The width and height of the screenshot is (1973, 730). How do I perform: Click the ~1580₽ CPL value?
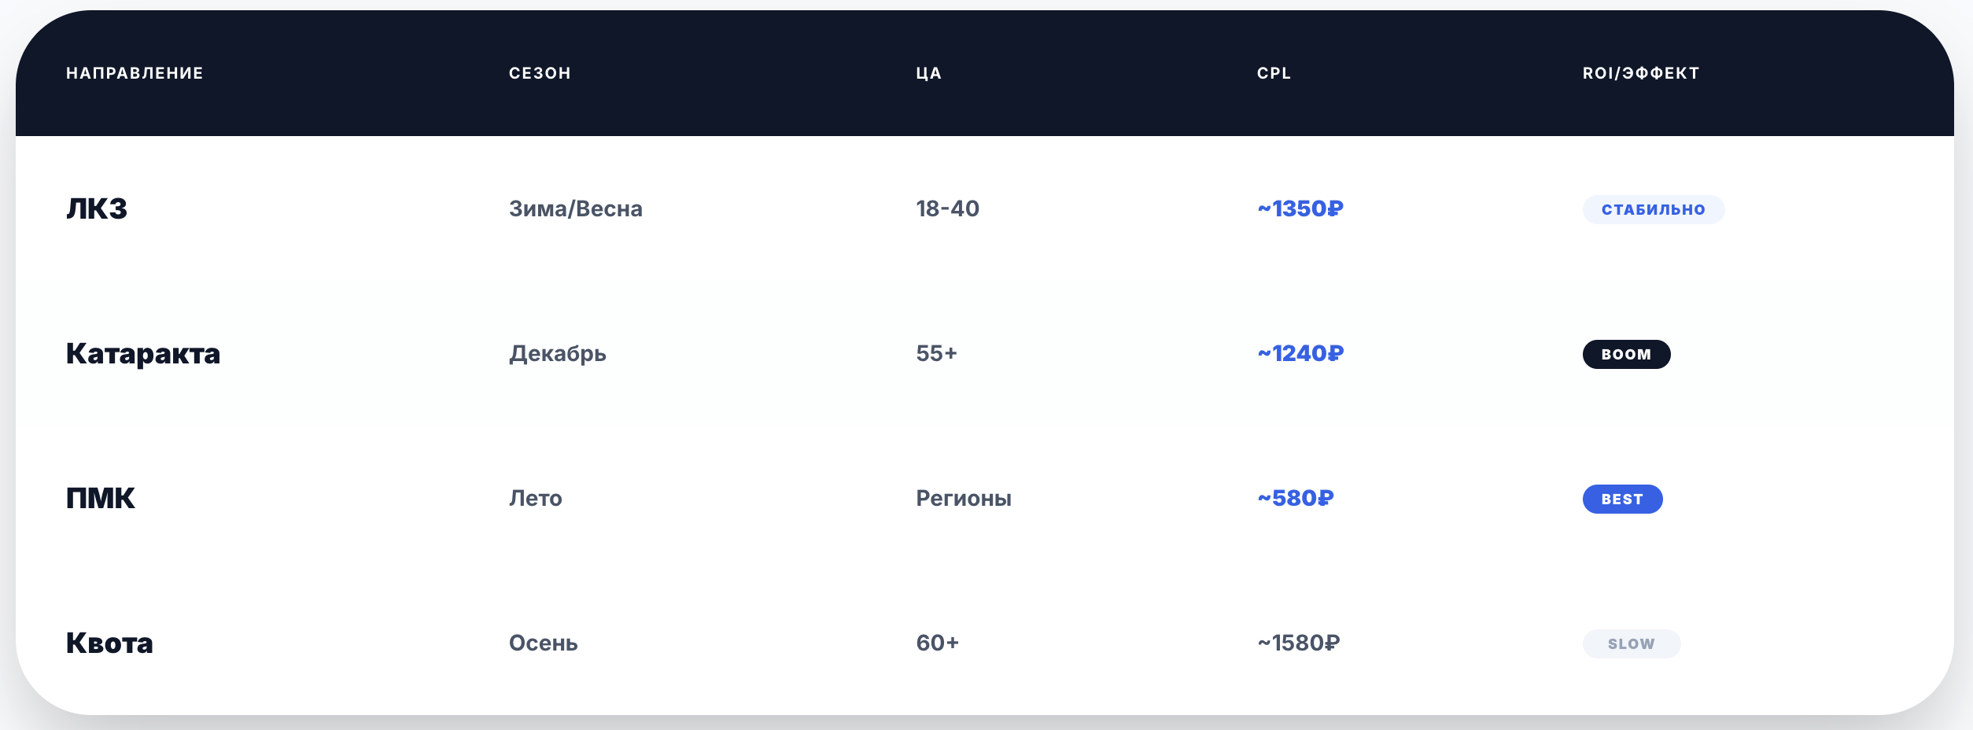(x=1299, y=643)
